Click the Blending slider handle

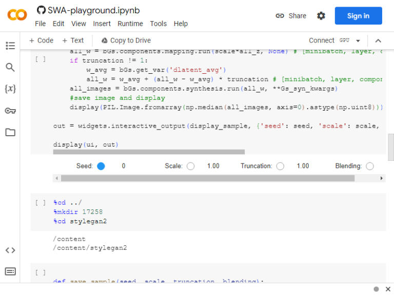point(370,166)
